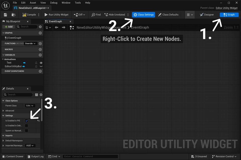Open Imported Namespaces Add dropdown
Viewport: 241px width, 160px height.
[x=30, y=145]
